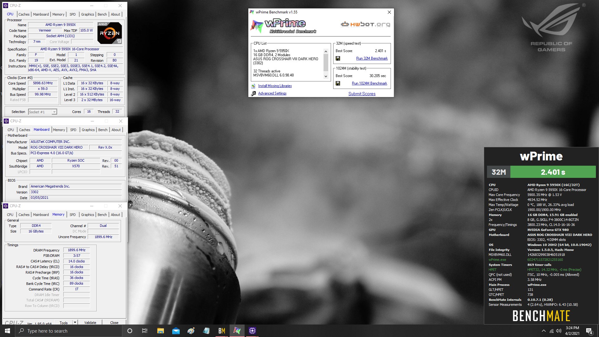Screen dimensions: 599x337
Task: Click Run 1024M Benchmark link
Action: [x=369, y=83]
